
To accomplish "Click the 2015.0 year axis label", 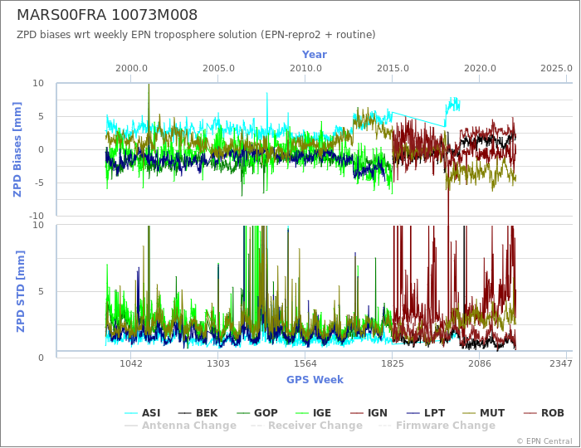I will (393, 69).
